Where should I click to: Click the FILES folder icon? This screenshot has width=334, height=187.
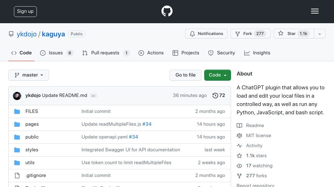pyautogui.click(x=17, y=111)
